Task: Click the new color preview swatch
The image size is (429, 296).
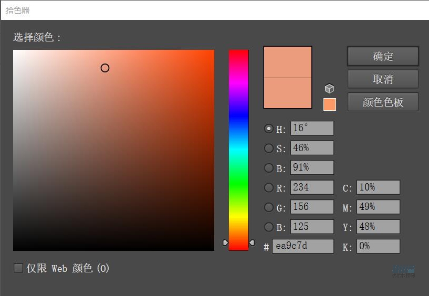Action: click(288, 62)
